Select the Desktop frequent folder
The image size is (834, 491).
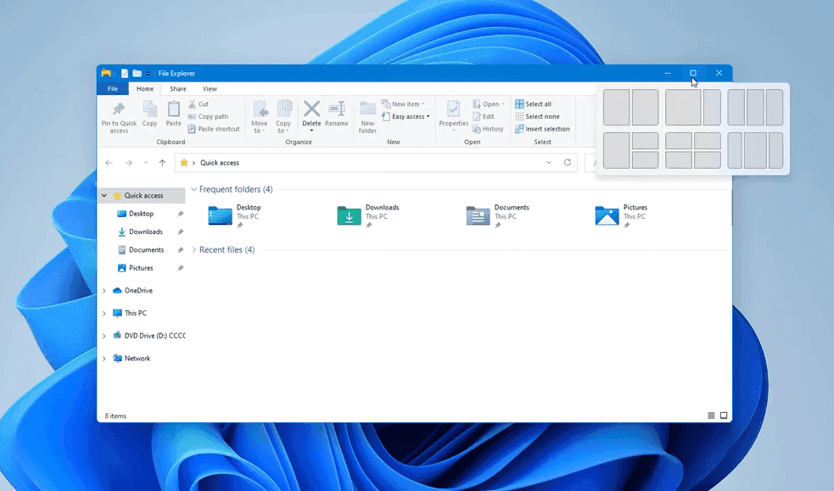click(x=234, y=215)
